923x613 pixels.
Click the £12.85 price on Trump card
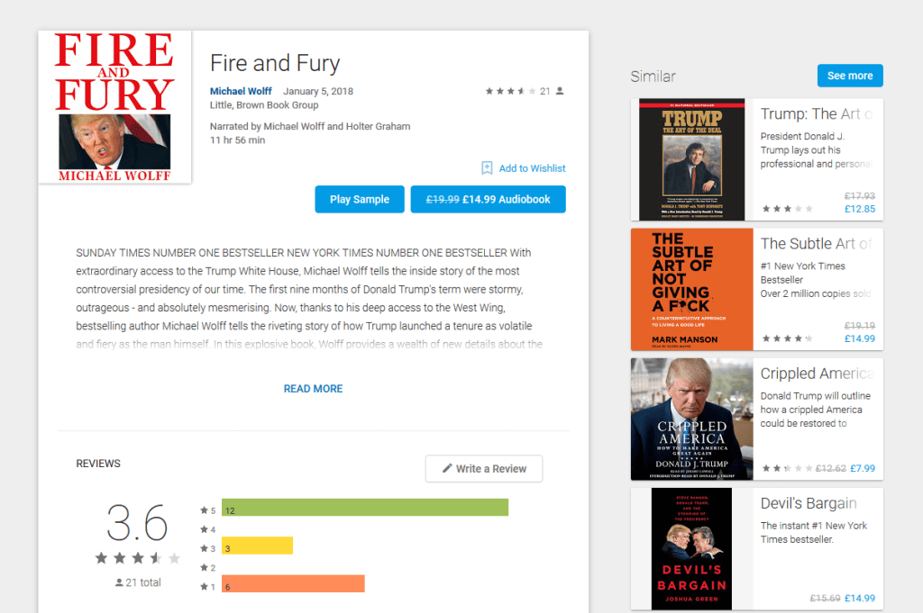859,209
